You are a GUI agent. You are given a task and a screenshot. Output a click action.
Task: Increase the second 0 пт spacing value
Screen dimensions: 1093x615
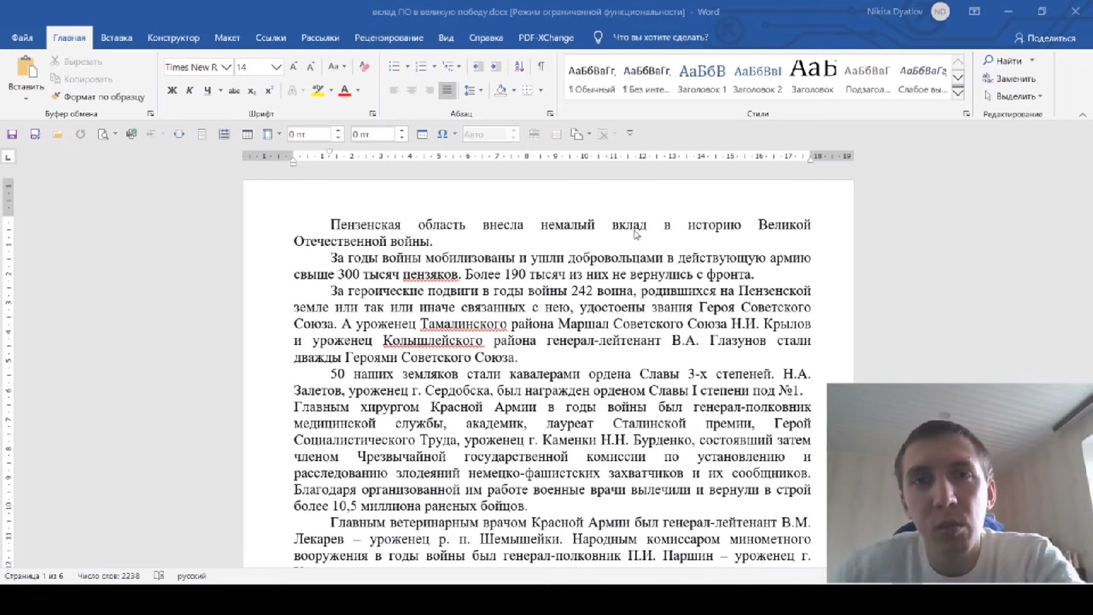(402, 131)
